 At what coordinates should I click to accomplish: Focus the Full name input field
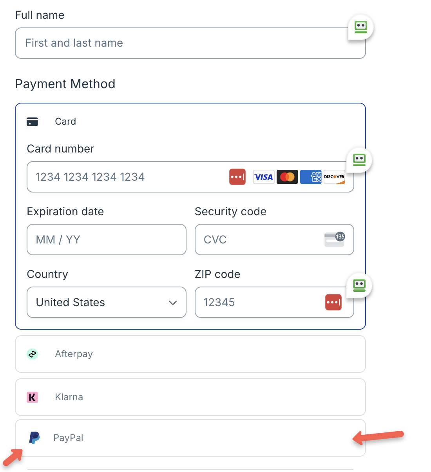tap(190, 43)
